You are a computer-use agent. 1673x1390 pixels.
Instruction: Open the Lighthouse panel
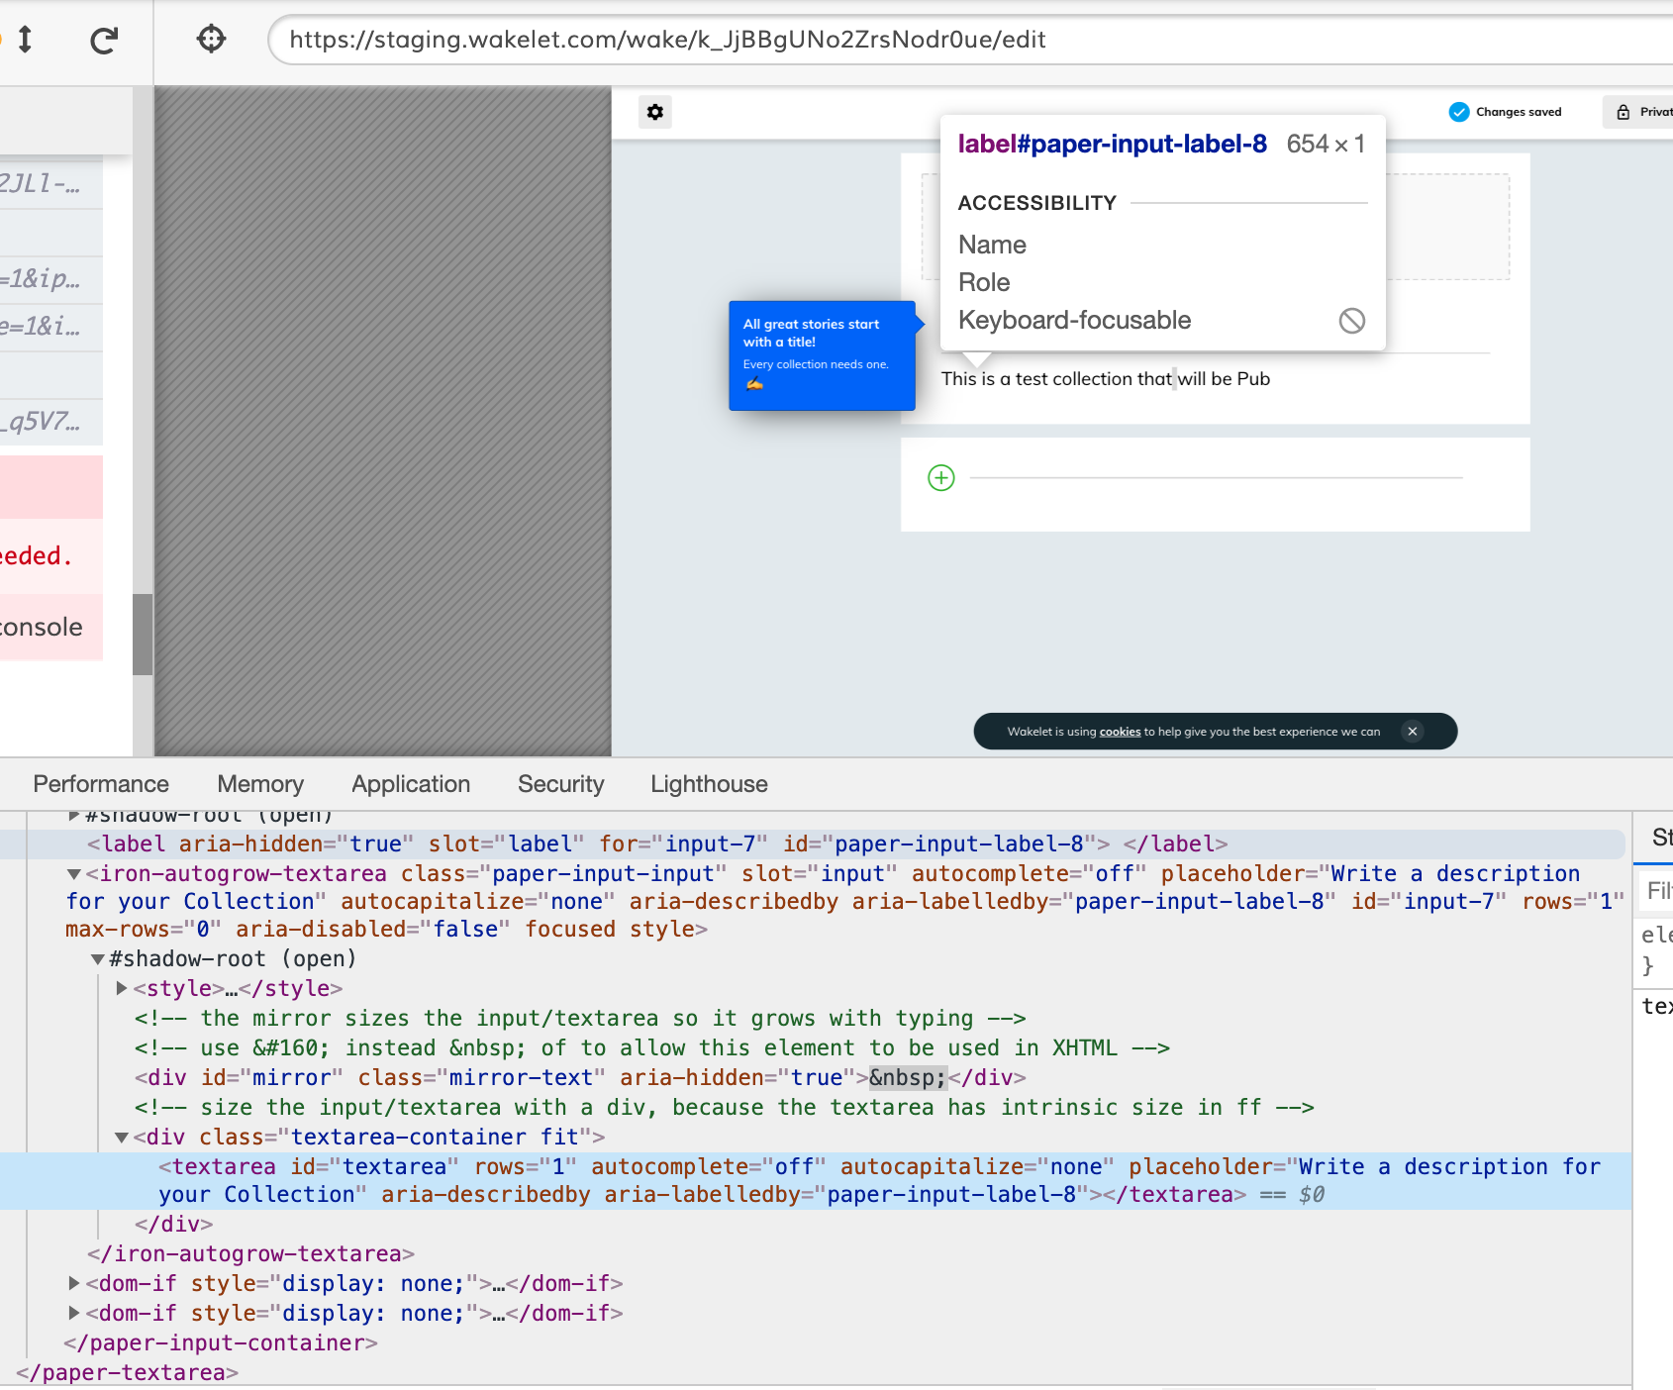709,783
